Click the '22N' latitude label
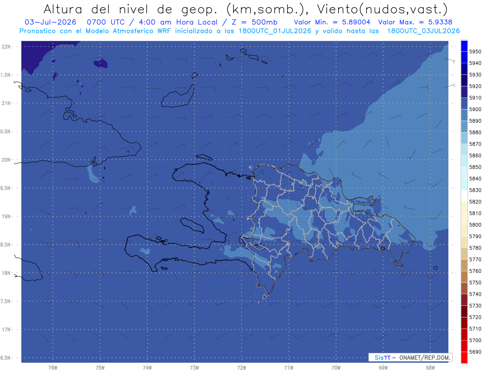This screenshot has width=483, height=373. (x=6, y=46)
